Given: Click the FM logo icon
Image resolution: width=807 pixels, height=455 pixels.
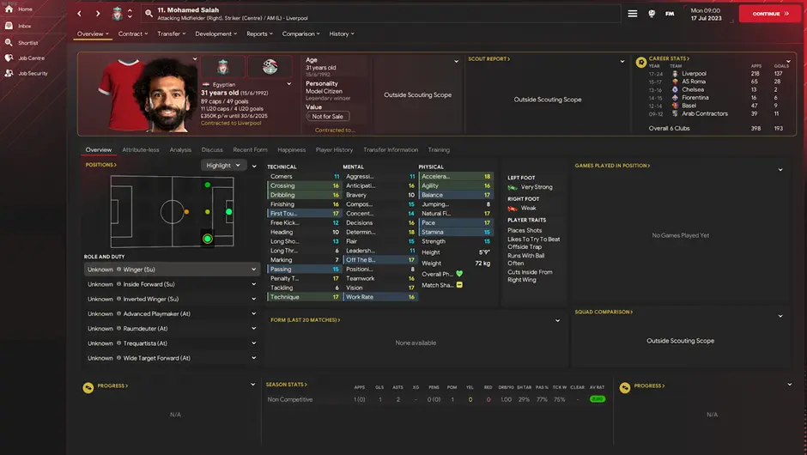Looking at the screenshot, I should [670, 14].
